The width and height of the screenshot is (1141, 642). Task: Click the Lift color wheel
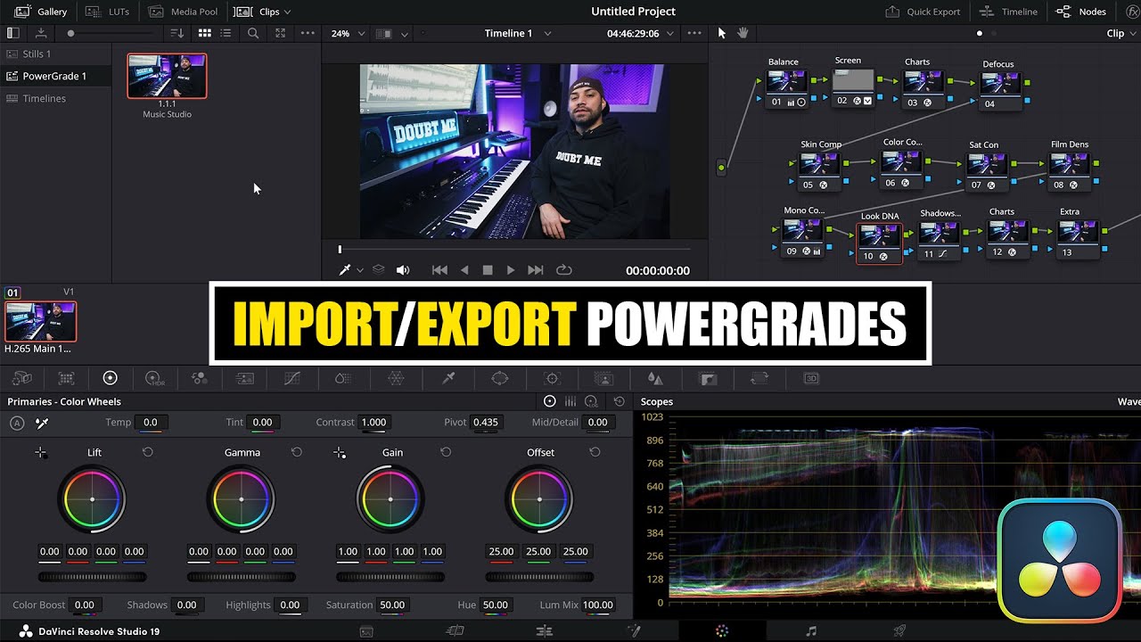coord(92,499)
